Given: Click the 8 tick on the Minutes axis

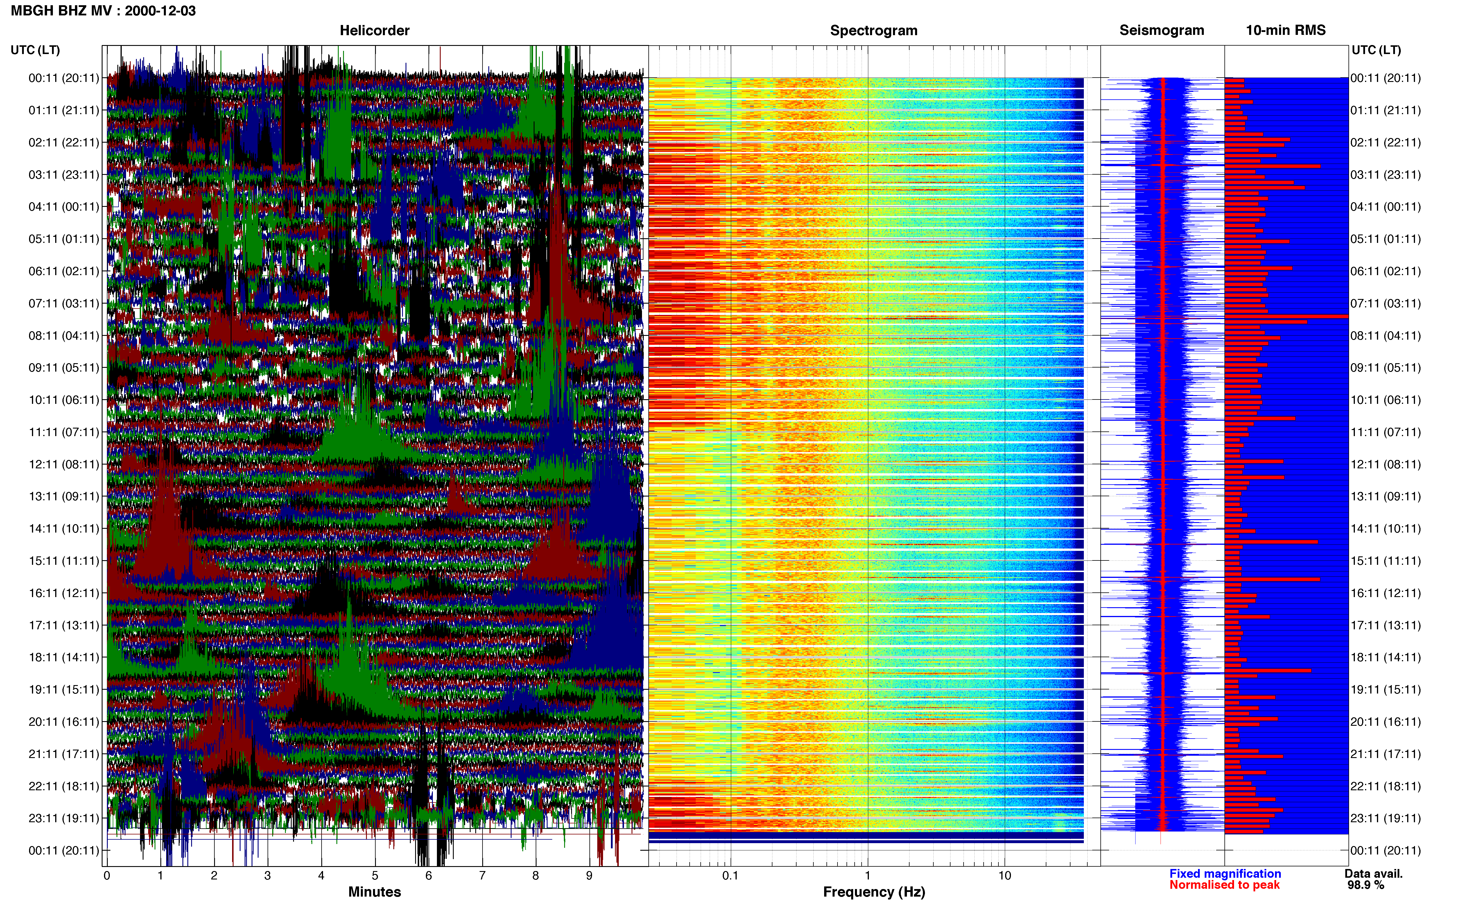Looking at the screenshot, I should pos(535,875).
